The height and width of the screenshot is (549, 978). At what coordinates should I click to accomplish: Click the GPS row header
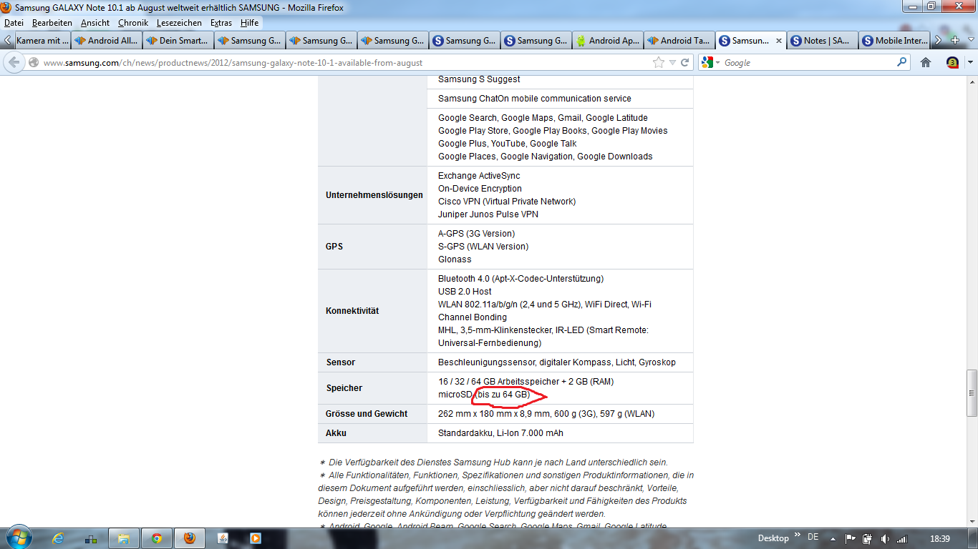[334, 247]
